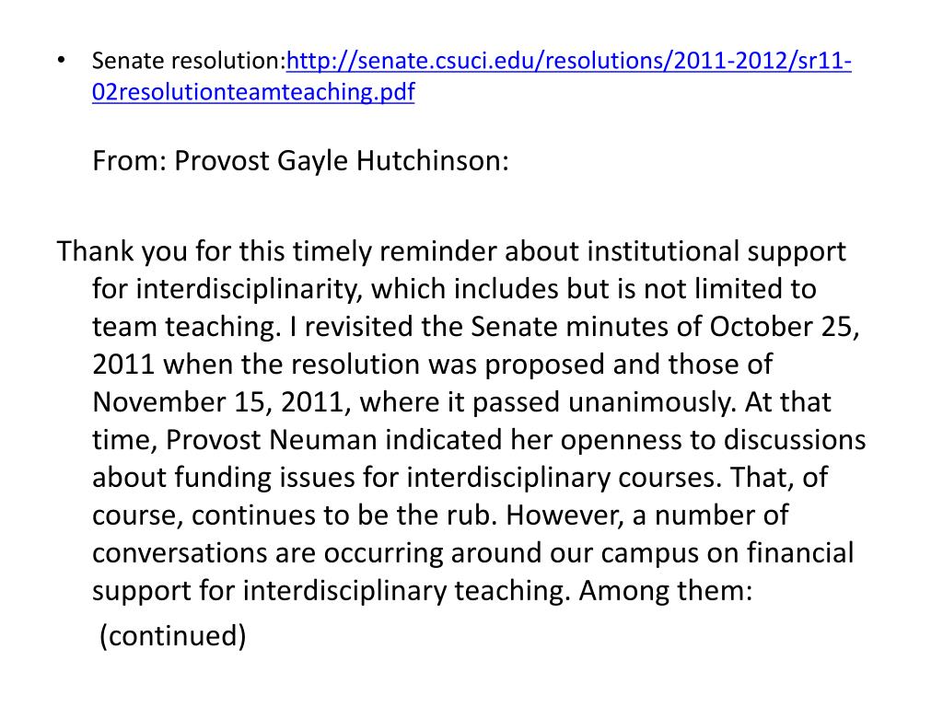943x707 pixels.
Task: Click the 02resolutionteamteaching.pdf link text
Action: [253, 91]
